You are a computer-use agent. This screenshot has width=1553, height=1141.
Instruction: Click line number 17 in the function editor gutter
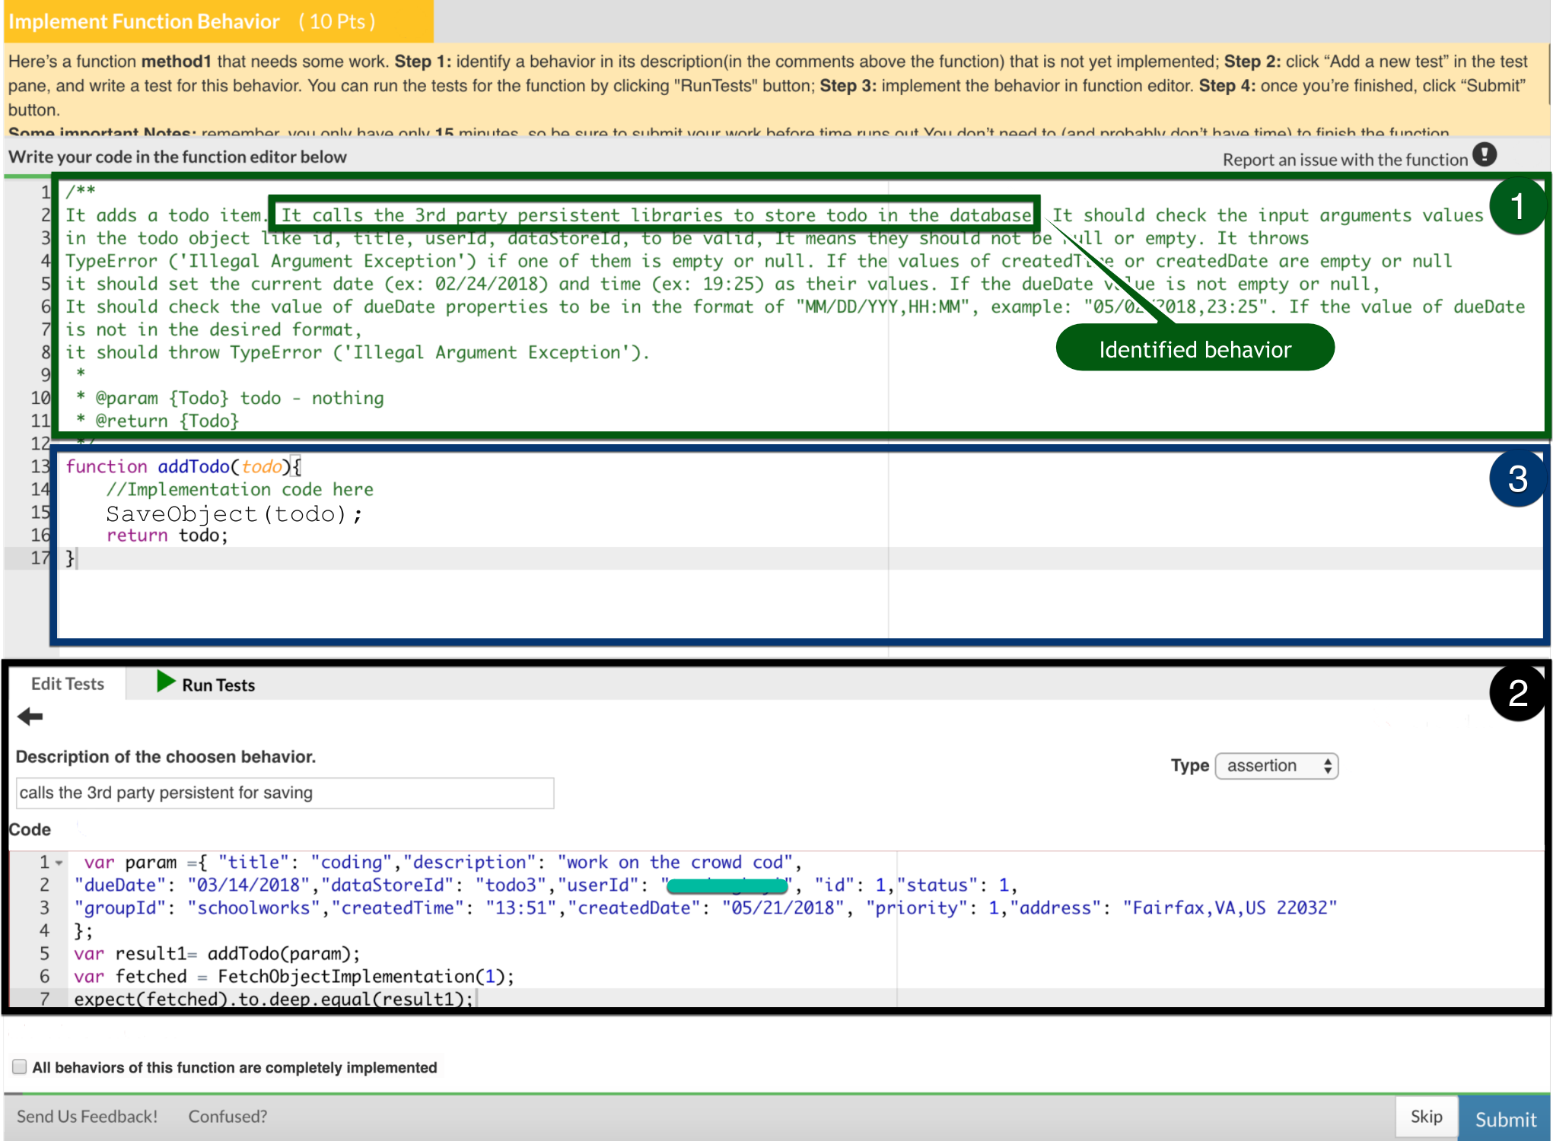pyautogui.click(x=40, y=558)
